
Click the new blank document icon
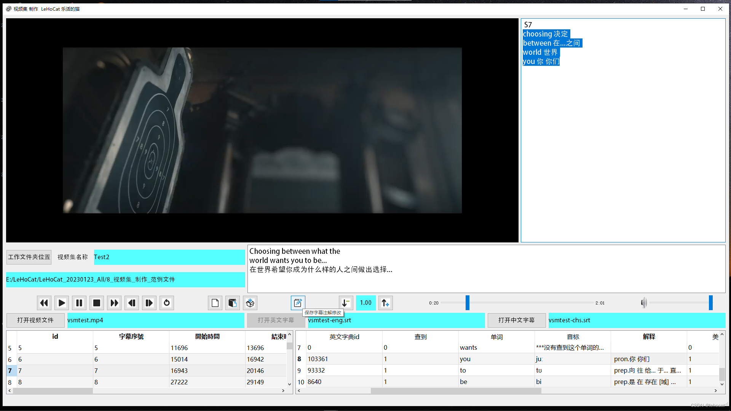[x=215, y=303]
